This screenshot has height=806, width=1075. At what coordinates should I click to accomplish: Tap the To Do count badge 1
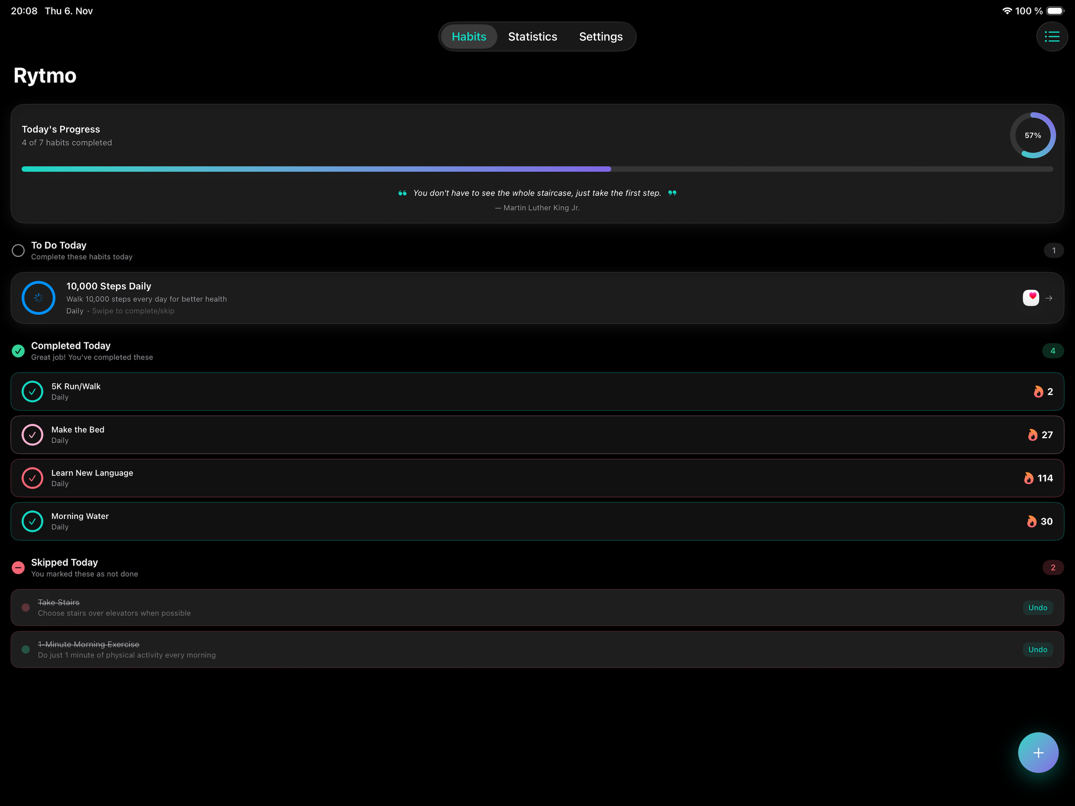click(1054, 251)
